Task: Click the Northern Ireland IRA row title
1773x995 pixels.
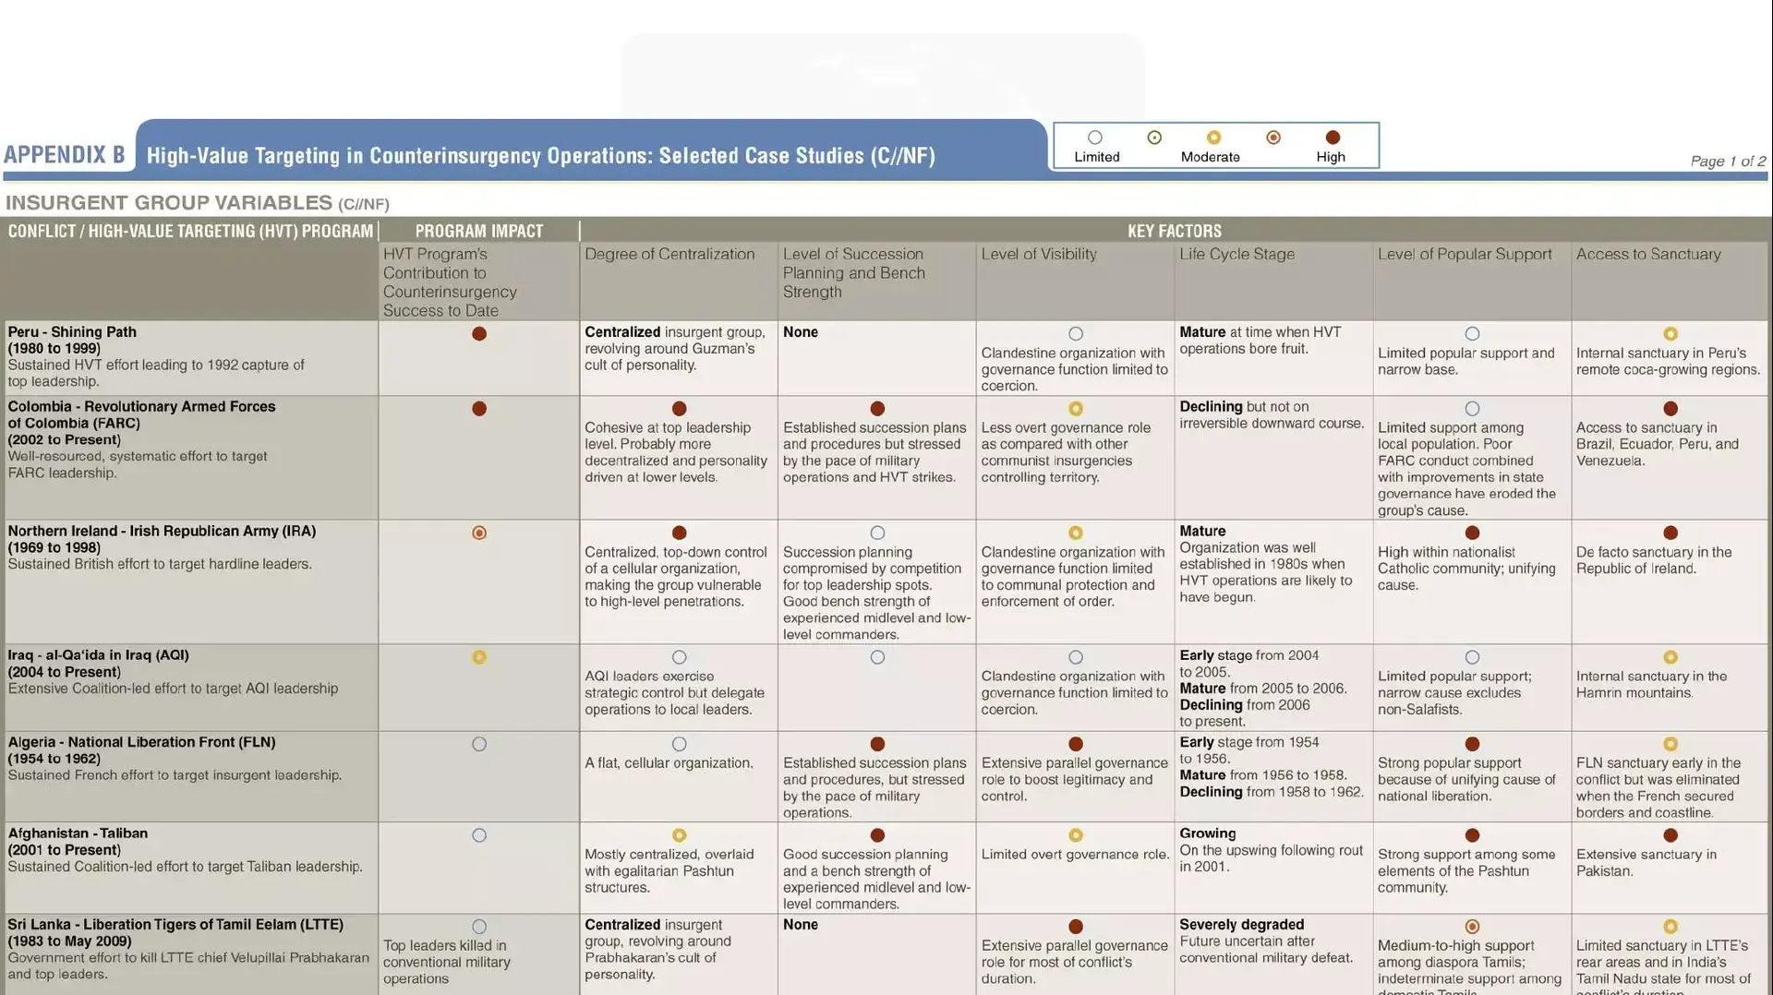Action: pyautogui.click(x=162, y=532)
